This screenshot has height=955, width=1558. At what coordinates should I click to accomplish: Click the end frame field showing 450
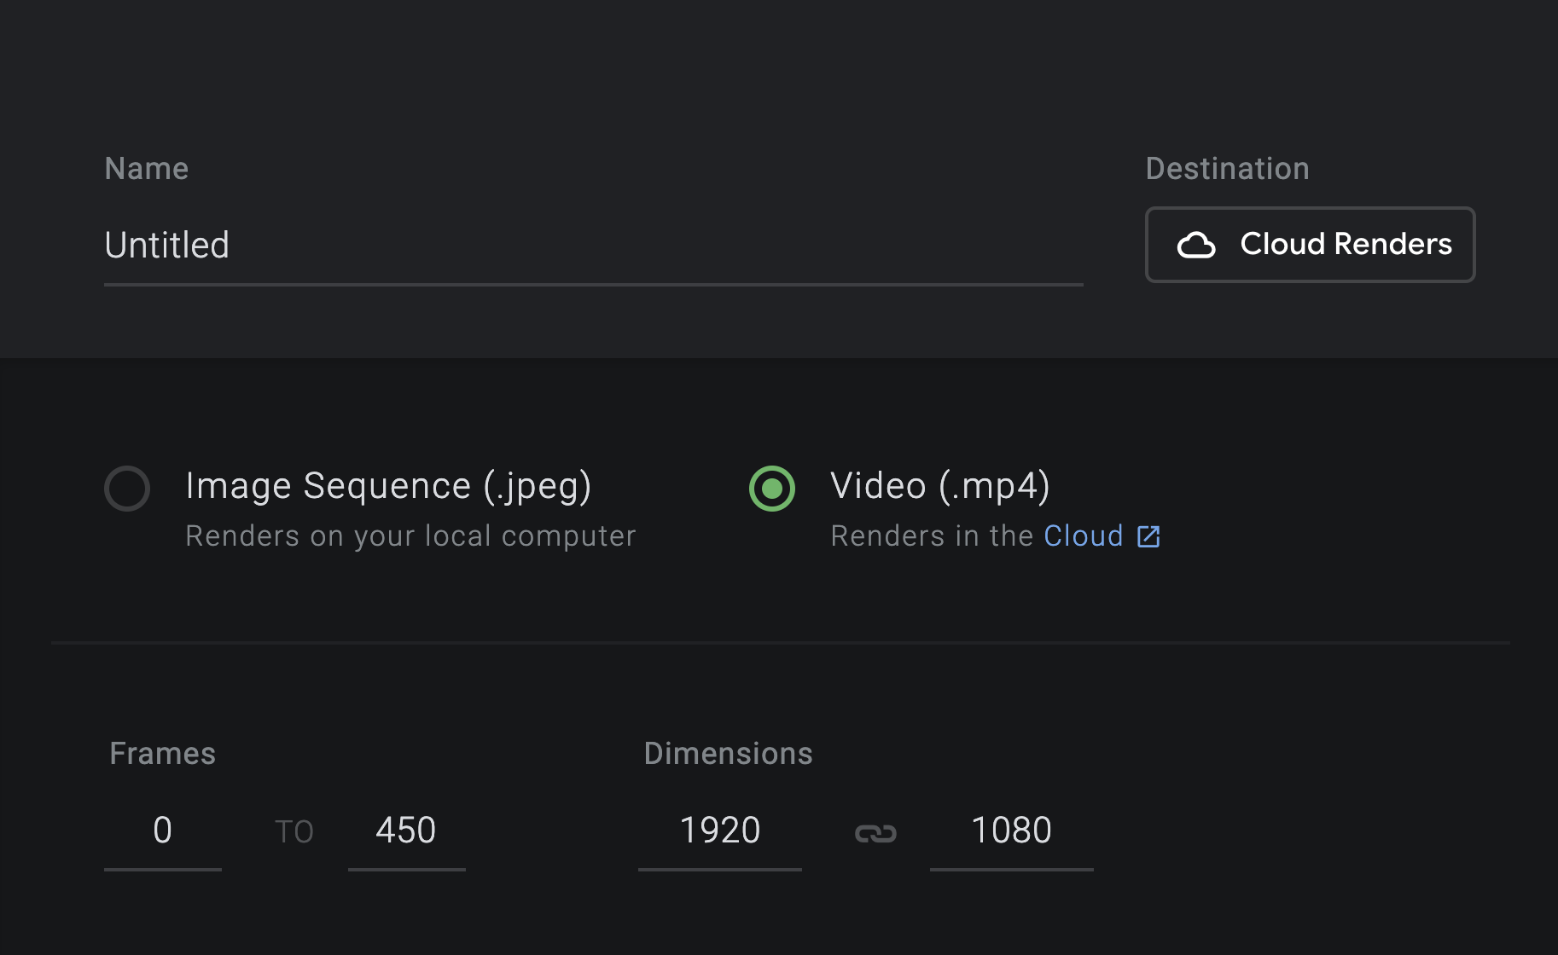[x=406, y=831]
